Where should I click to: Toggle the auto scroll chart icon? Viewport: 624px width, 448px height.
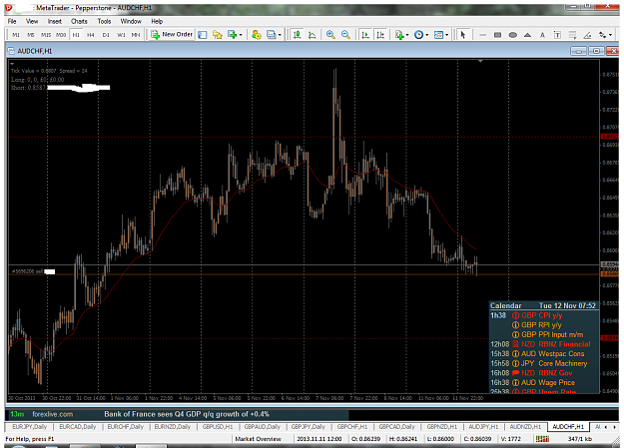[x=365, y=35]
